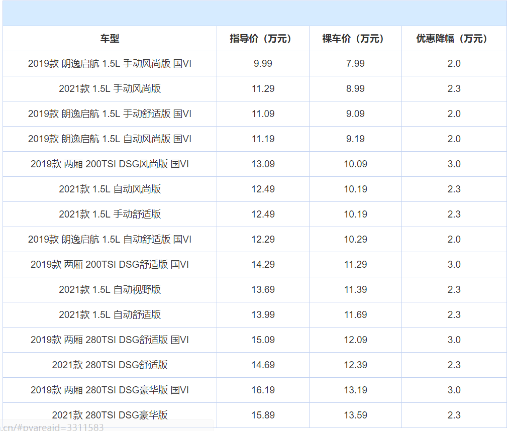Viewport: 509px width, 431px height.
Task: Click bare car price 7.99
Action: [355, 64]
